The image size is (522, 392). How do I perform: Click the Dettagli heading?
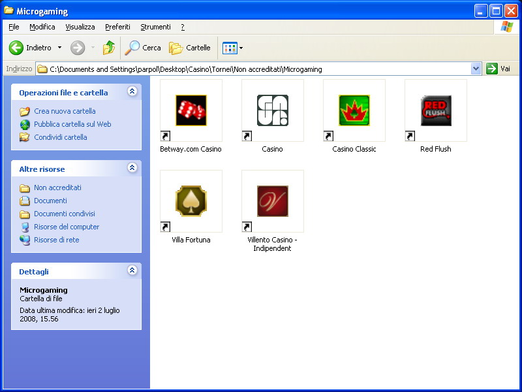[34, 272]
